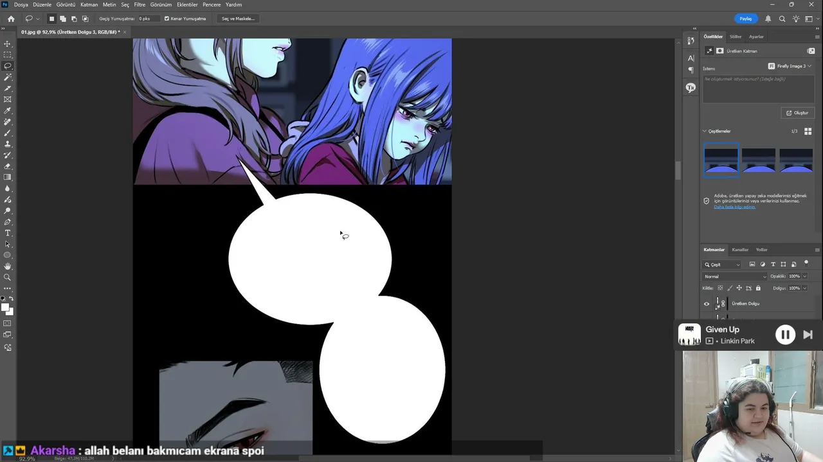
Task: Open the Dosya menu
Action: point(21,4)
